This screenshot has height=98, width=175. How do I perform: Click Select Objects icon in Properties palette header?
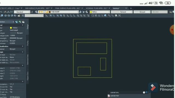coord(20,22)
